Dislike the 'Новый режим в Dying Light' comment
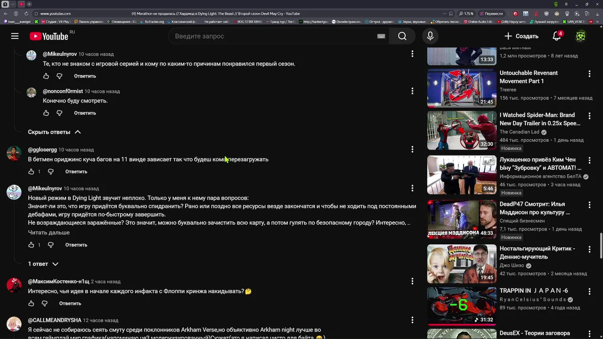603x339 pixels. click(51, 245)
